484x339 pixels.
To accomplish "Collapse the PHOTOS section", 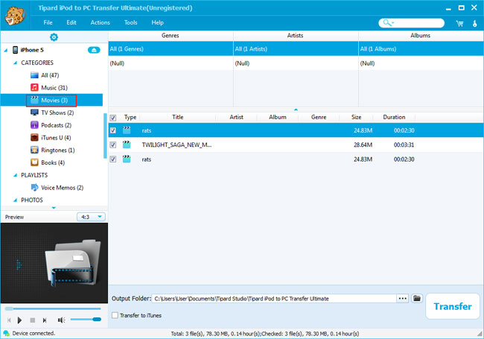I will 15,200.
